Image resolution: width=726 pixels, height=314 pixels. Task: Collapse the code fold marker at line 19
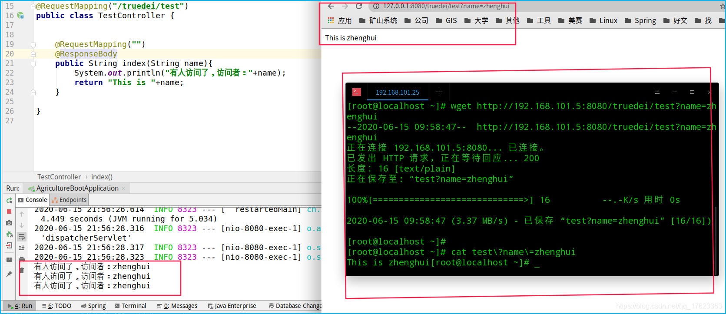click(33, 44)
